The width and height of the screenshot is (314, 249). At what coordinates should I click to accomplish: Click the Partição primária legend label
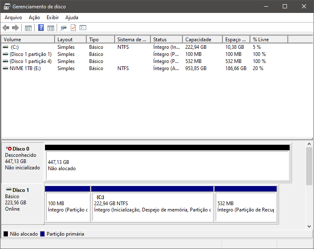[65, 234]
